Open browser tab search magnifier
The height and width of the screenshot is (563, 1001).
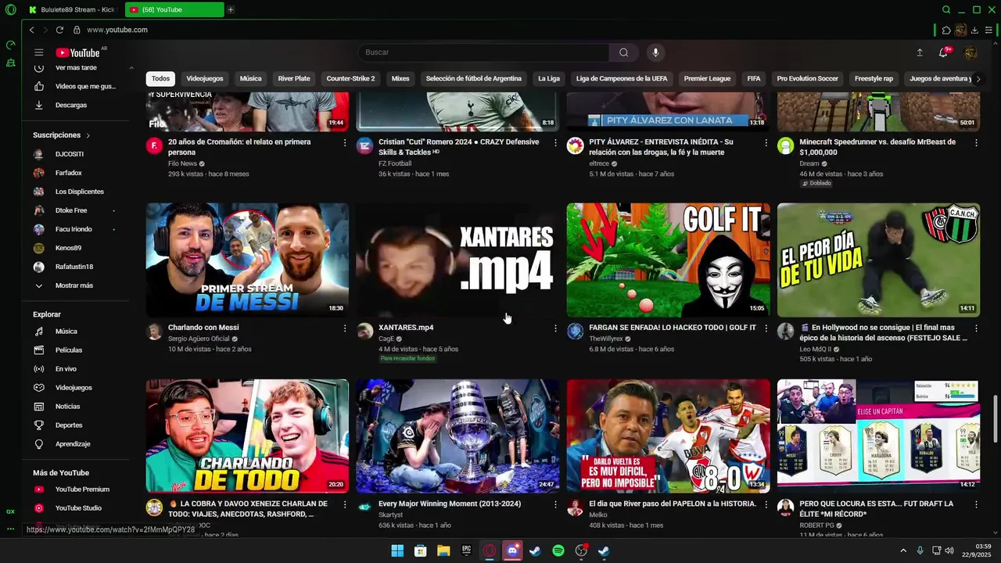[946, 9]
